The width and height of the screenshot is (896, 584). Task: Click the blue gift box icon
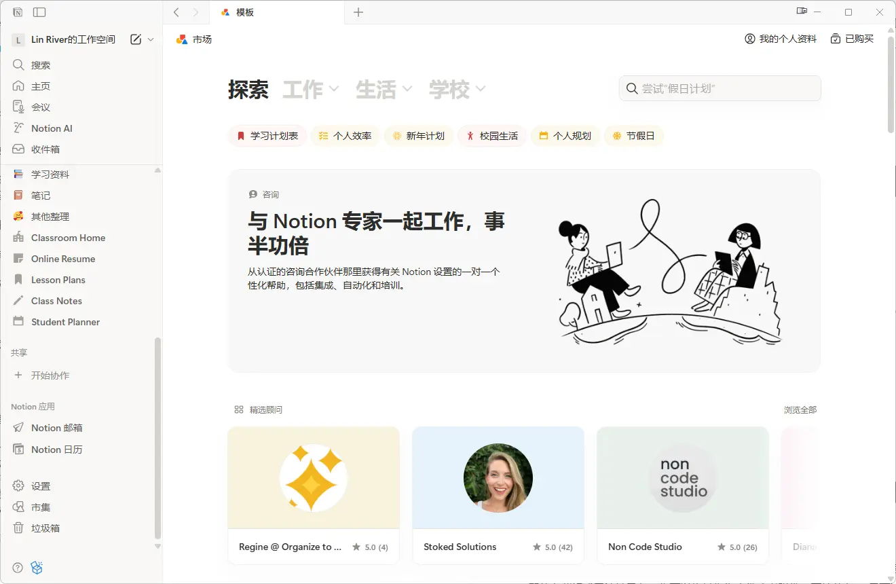[x=37, y=568]
